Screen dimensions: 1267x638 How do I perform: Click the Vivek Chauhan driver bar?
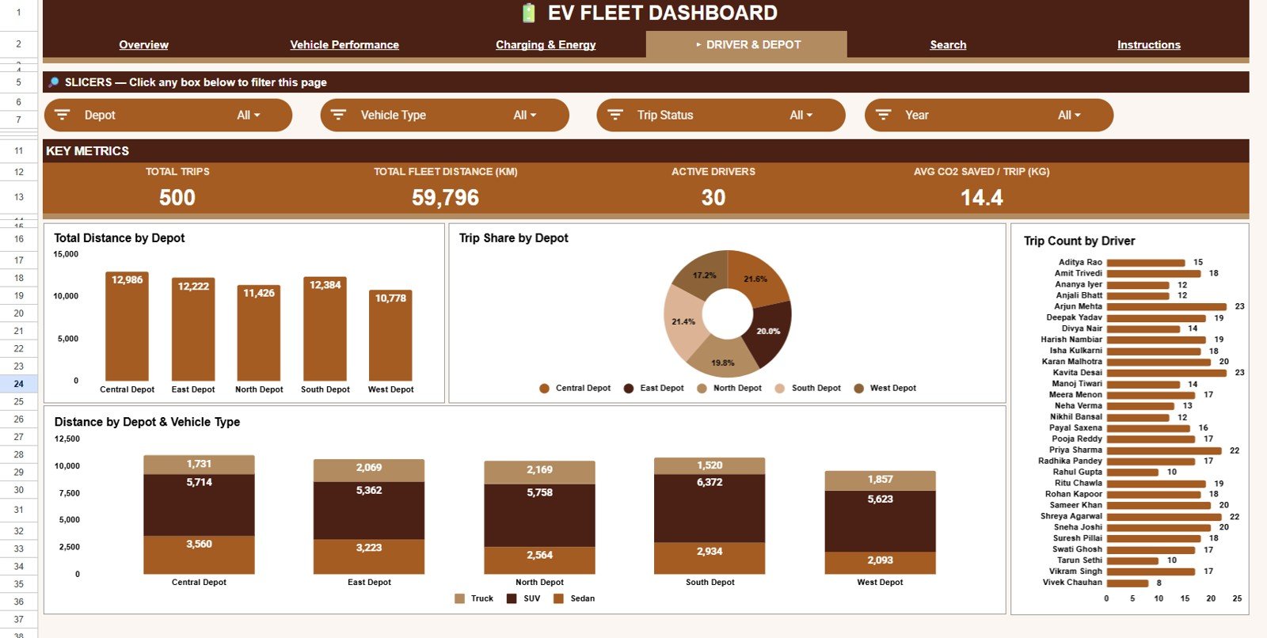click(1128, 583)
